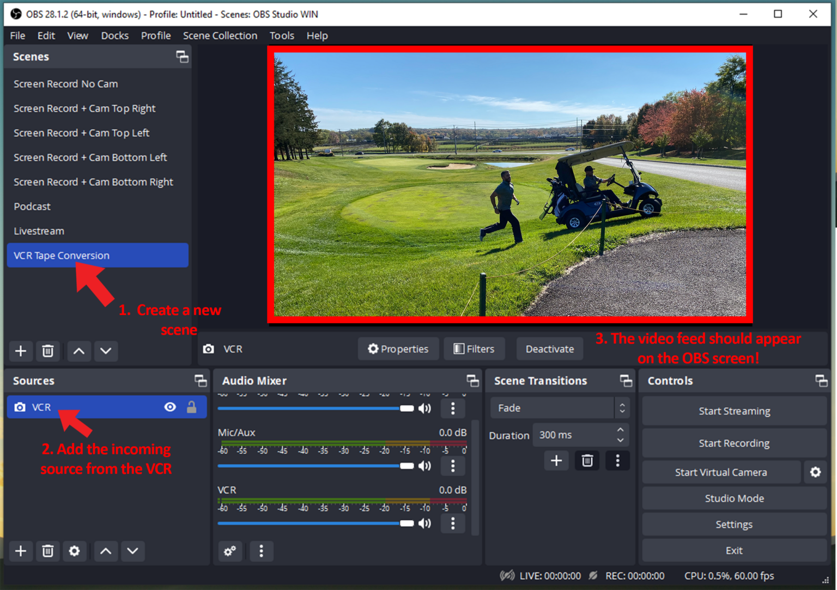Click the Start Recording button

[x=734, y=443]
